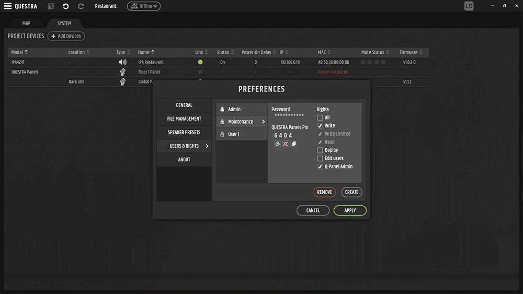Click the generate pin icon under 6404

pyautogui.click(x=278, y=144)
